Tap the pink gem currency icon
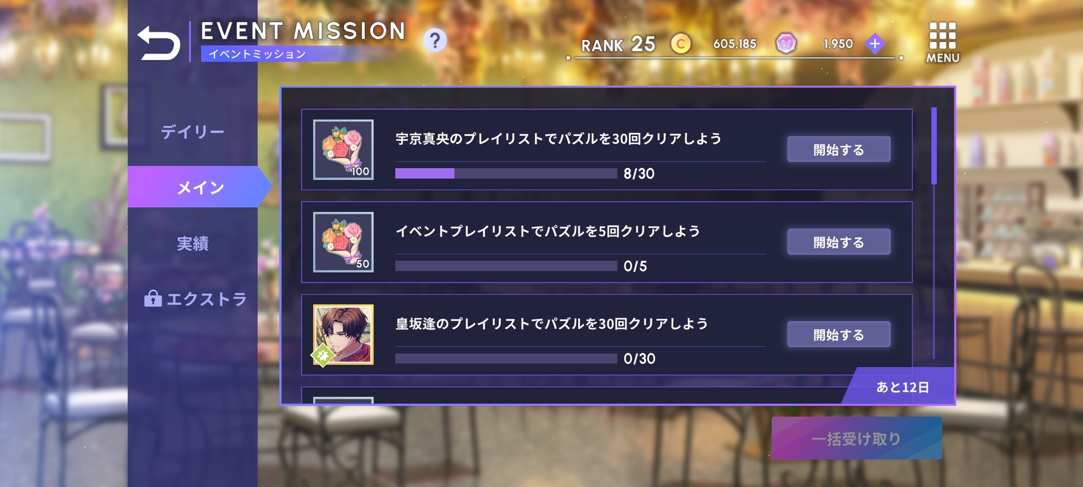This screenshot has width=1083, height=487. pyautogui.click(x=786, y=44)
